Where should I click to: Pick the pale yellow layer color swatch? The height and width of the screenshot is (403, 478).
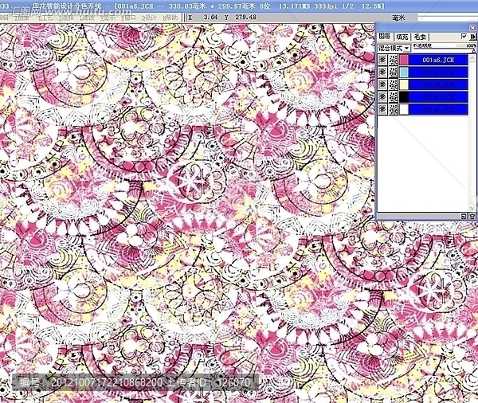(x=404, y=84)
